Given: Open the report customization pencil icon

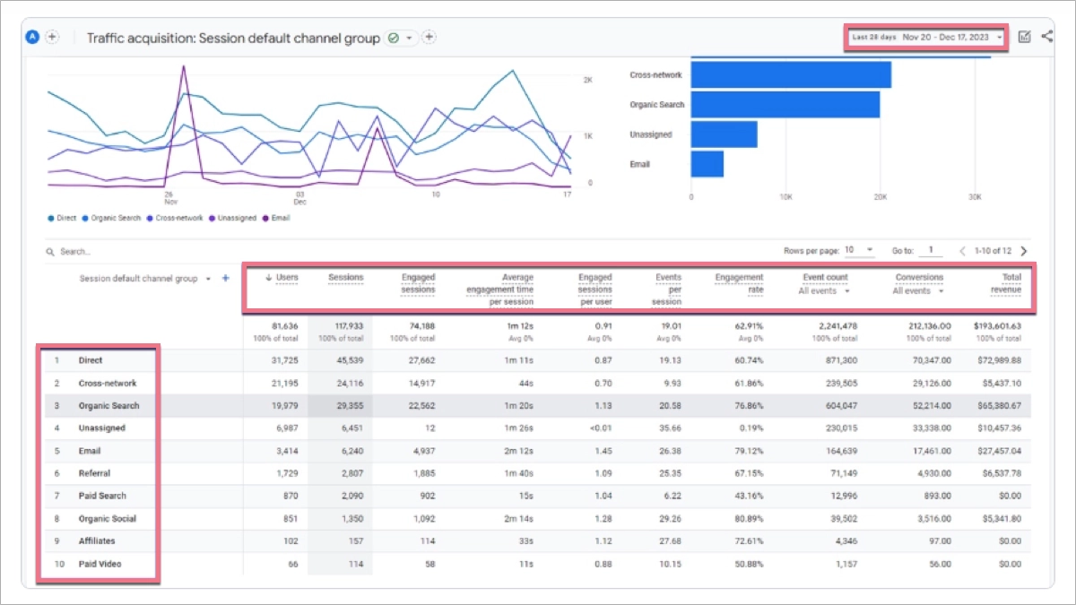Looking at the screenshot, I should pyautogui.click(x=1025, y=37).
